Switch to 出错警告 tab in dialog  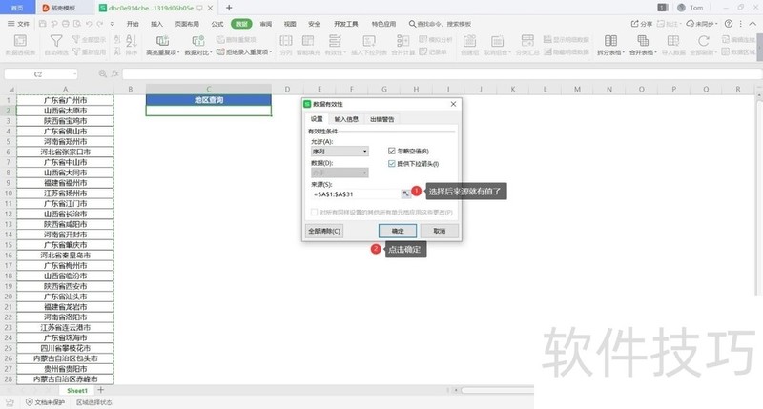[382, 119]
